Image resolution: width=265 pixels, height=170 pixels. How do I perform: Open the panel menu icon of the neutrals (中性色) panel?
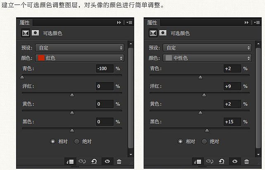point(257,23)
